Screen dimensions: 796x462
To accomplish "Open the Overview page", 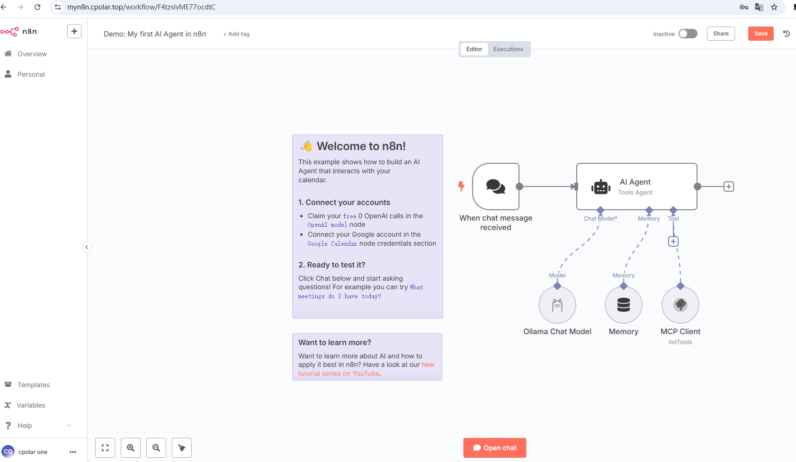I will pyautogui.click(x=32, y=54).
